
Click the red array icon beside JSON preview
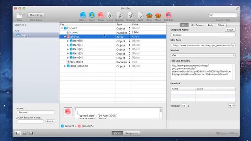pyautogui.click(x=68, y=112)
